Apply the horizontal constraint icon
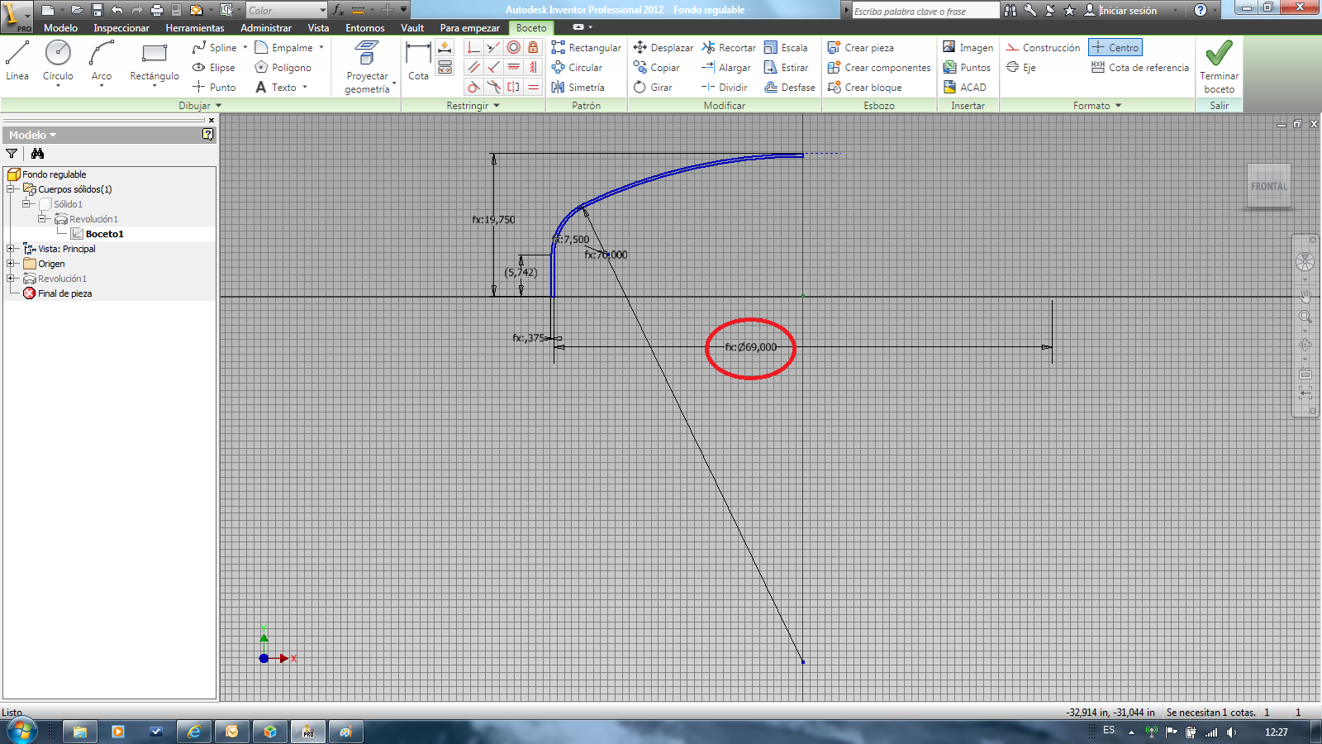The height and width of the screenshot is (744, 1322). pos(514,68)
